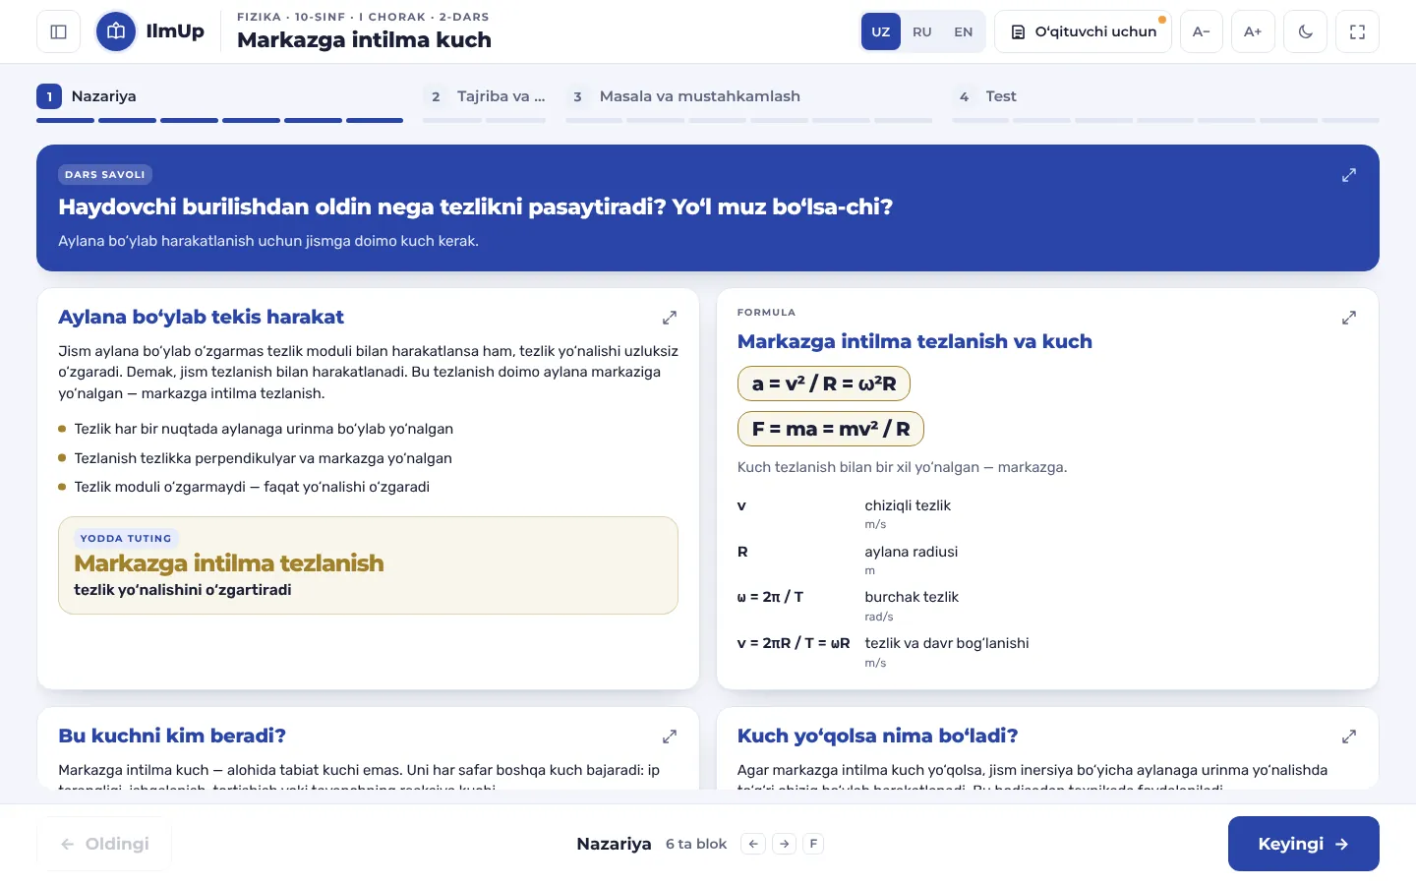Viewport: 1416px width, 885px height.
Task: Expand the Kuch yo'qolsa nima bo'ladi card
Action: [1349, 737]
